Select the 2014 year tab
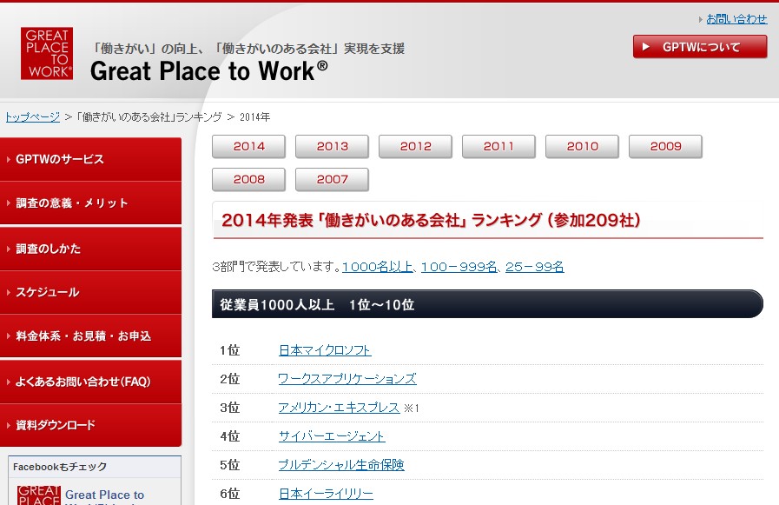779x505 pixels. click(248, 146)
